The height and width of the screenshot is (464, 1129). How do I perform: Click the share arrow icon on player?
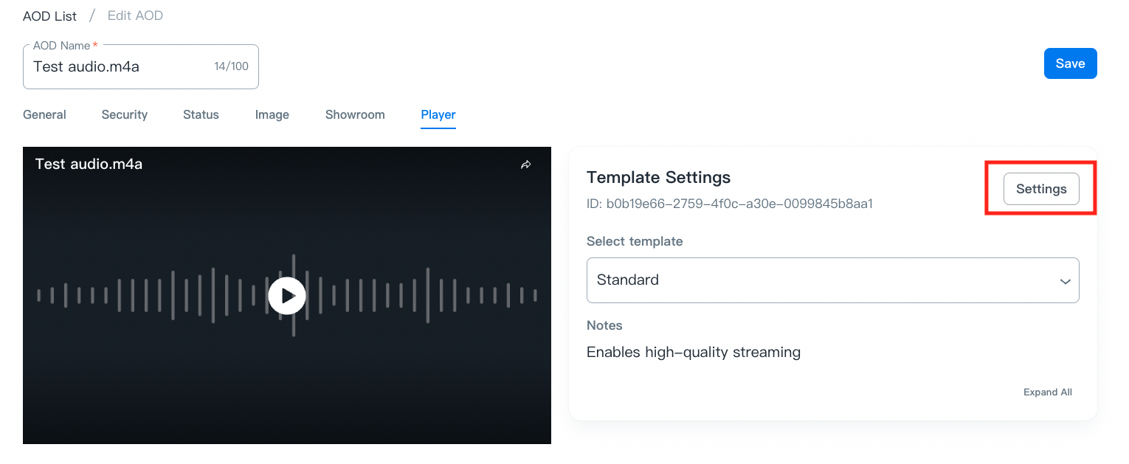526,165
